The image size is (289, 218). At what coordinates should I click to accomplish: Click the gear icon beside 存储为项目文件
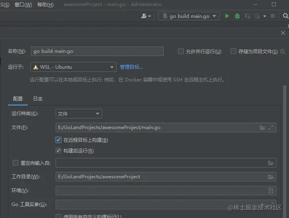click(x=282, y=51)
